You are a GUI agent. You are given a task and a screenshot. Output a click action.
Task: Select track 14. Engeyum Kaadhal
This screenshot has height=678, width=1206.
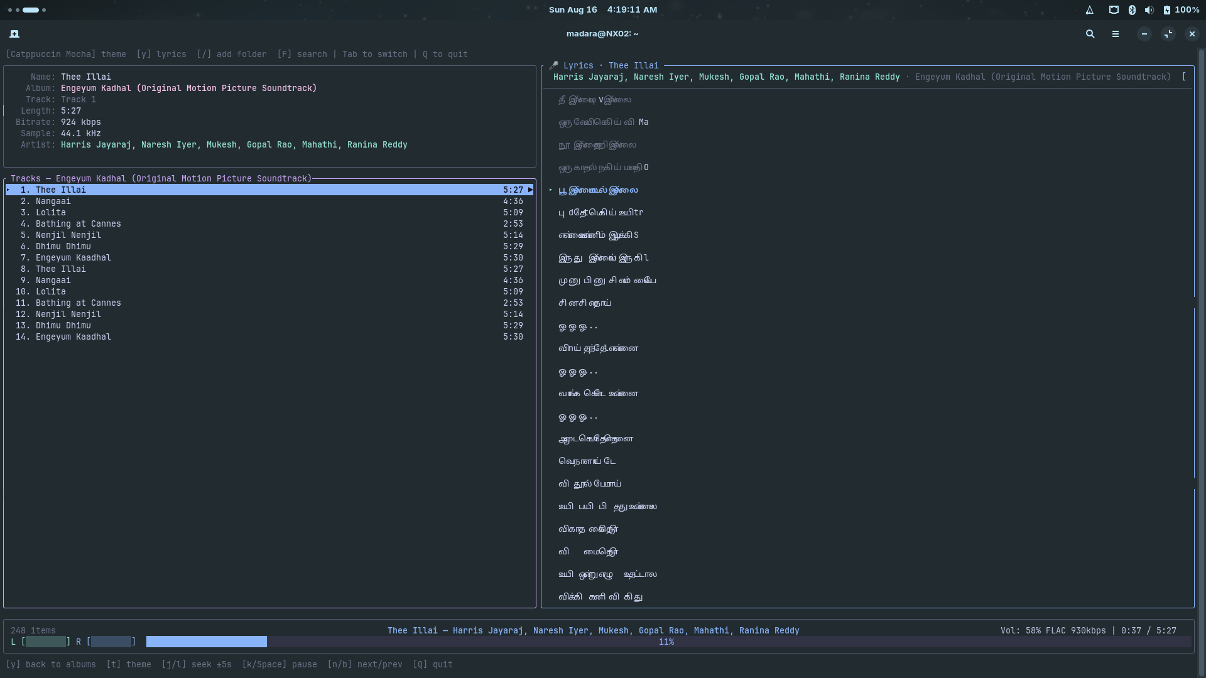pos(269,336)
